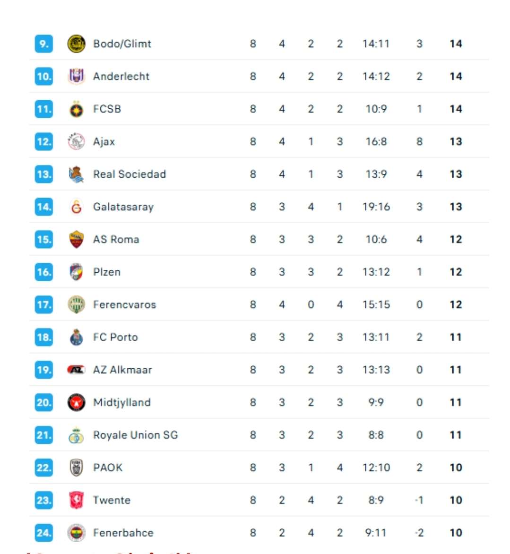Click the Midtjylland club badge

point(76,402)
